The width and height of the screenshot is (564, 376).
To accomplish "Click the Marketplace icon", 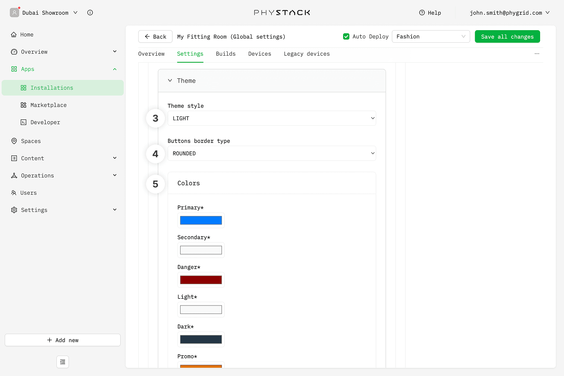I will [23, 105].
